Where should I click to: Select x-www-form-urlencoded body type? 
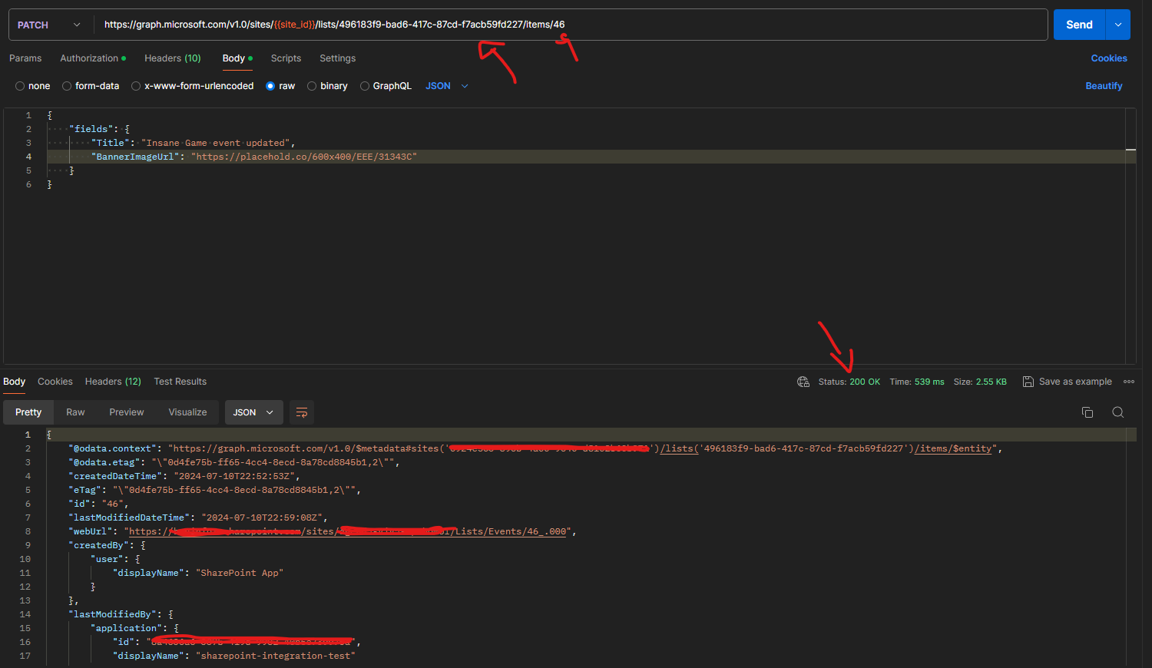(193, 86)
